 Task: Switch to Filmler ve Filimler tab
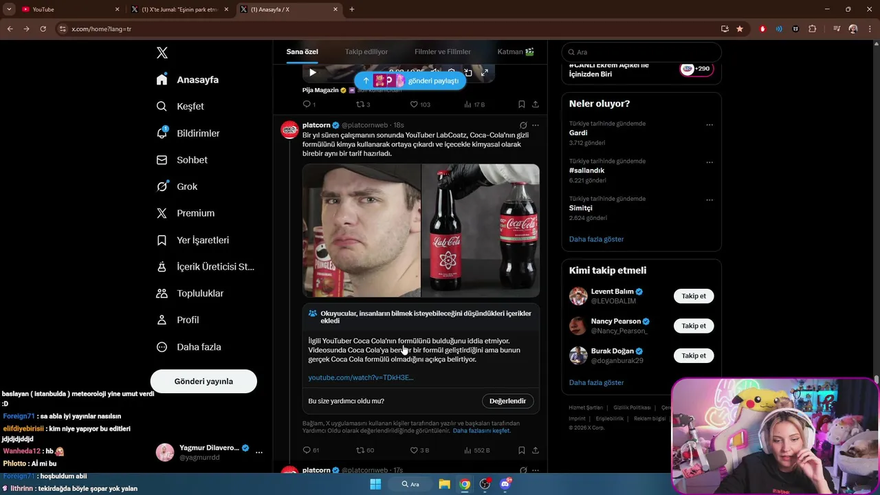(x=443, y=52)
